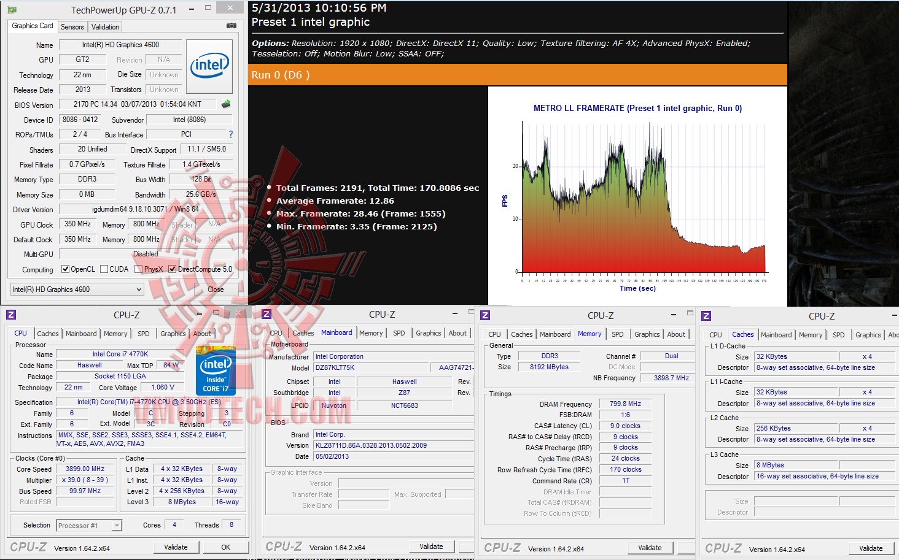Click the Metro LL framerate chart
This screenshot has height=560, width=899.
click(x=637, y=196)
